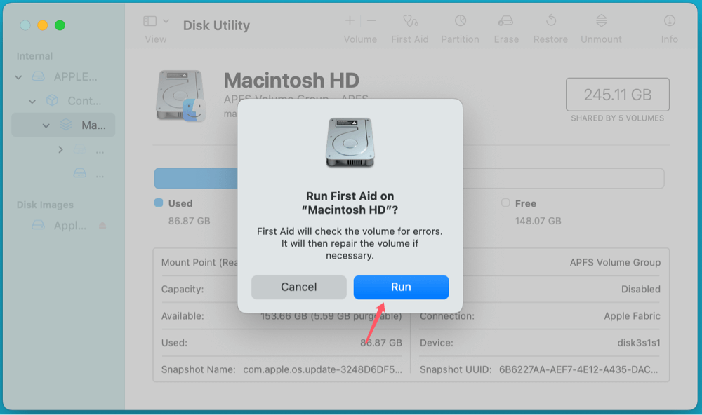Collapse the Macintosh HD tree chevron
Viewport: 702px width, 415px height.
coord(46,125)
